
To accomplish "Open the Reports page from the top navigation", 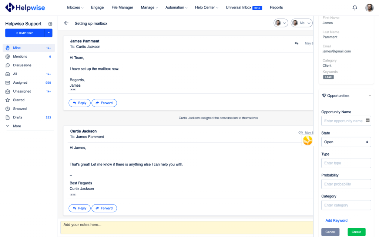I will coord(276,7).
